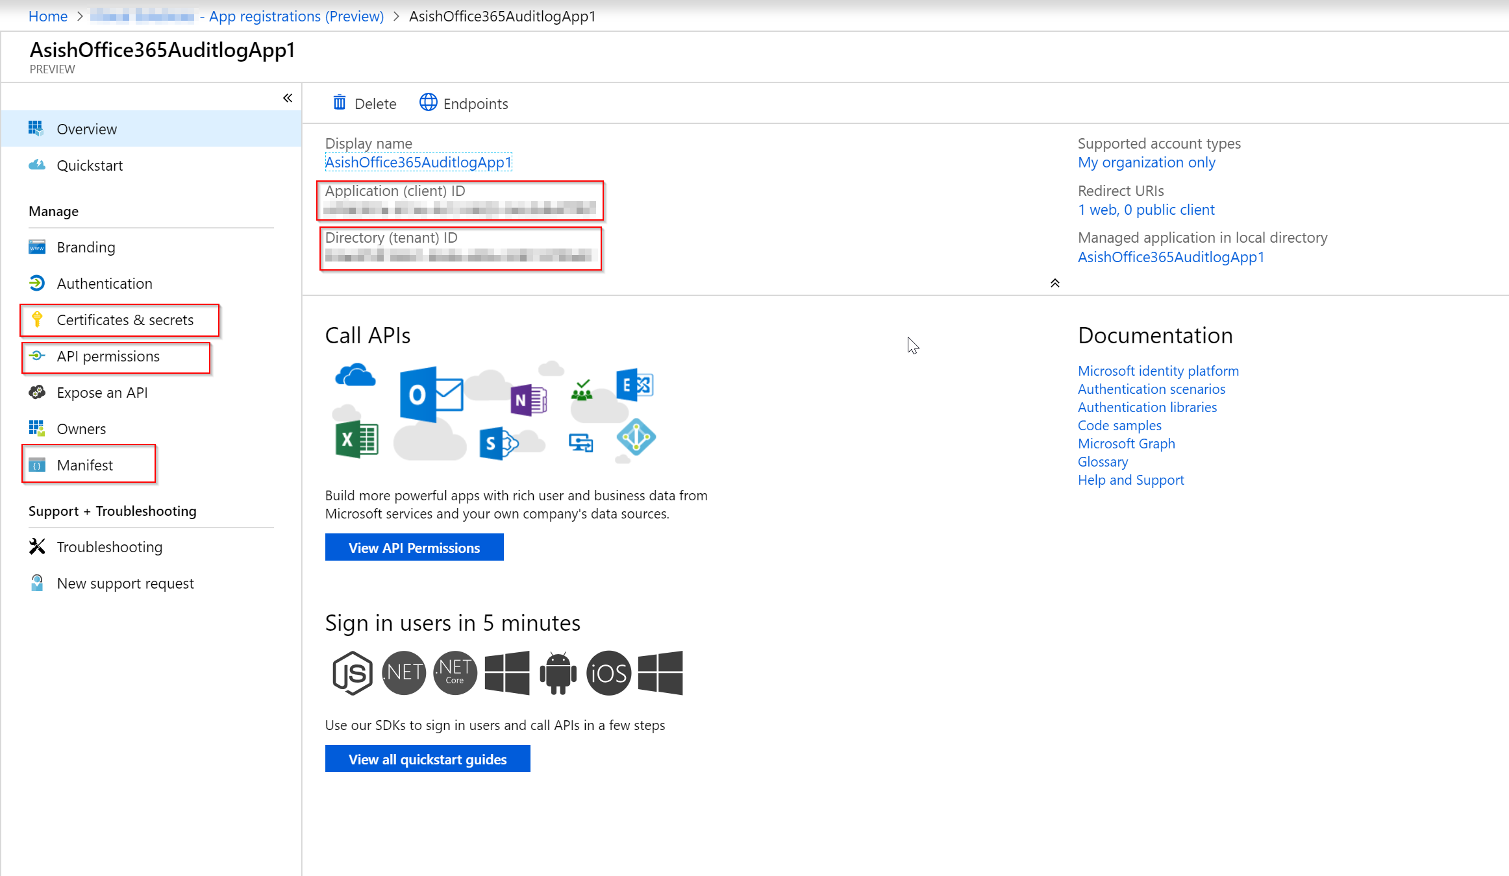Click the Delete trash can icon
Image resolution: width=1509 pixels, height=876 pixels.
[x=339, y=103]
